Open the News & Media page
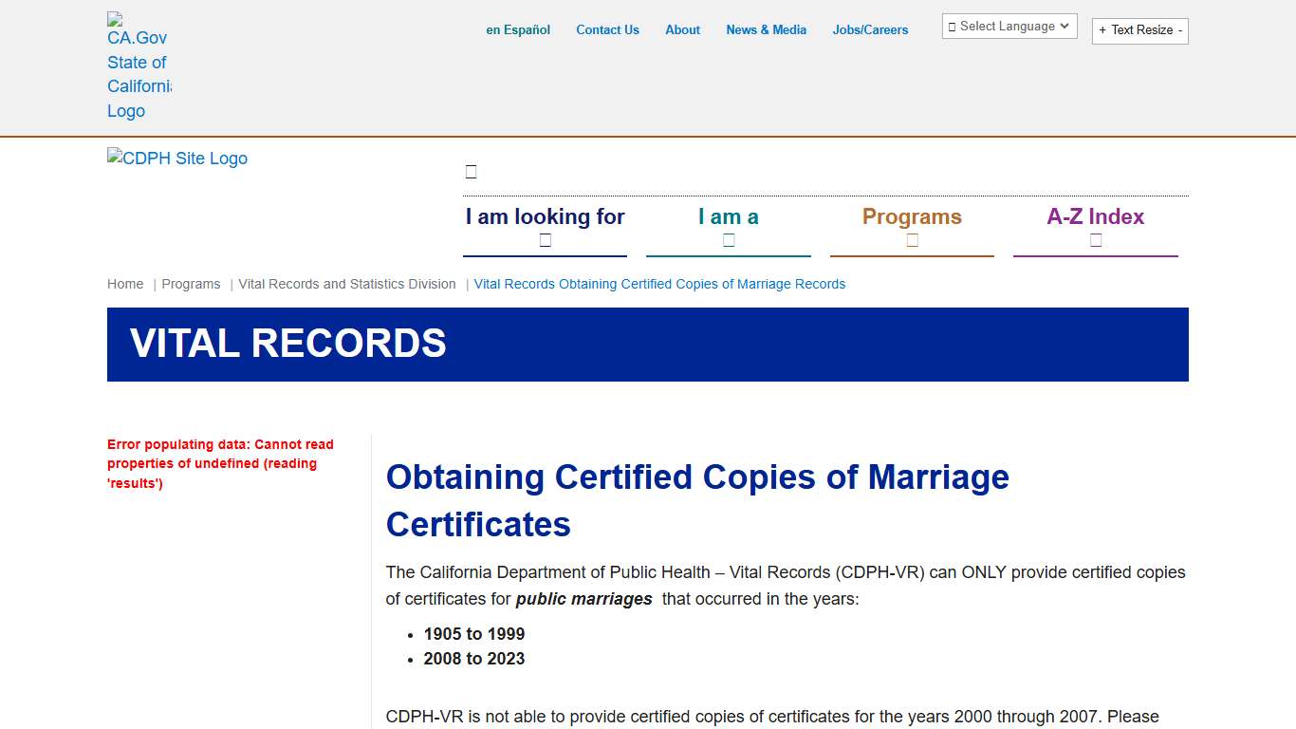1296x729 pixels. [x=766, y=29]
